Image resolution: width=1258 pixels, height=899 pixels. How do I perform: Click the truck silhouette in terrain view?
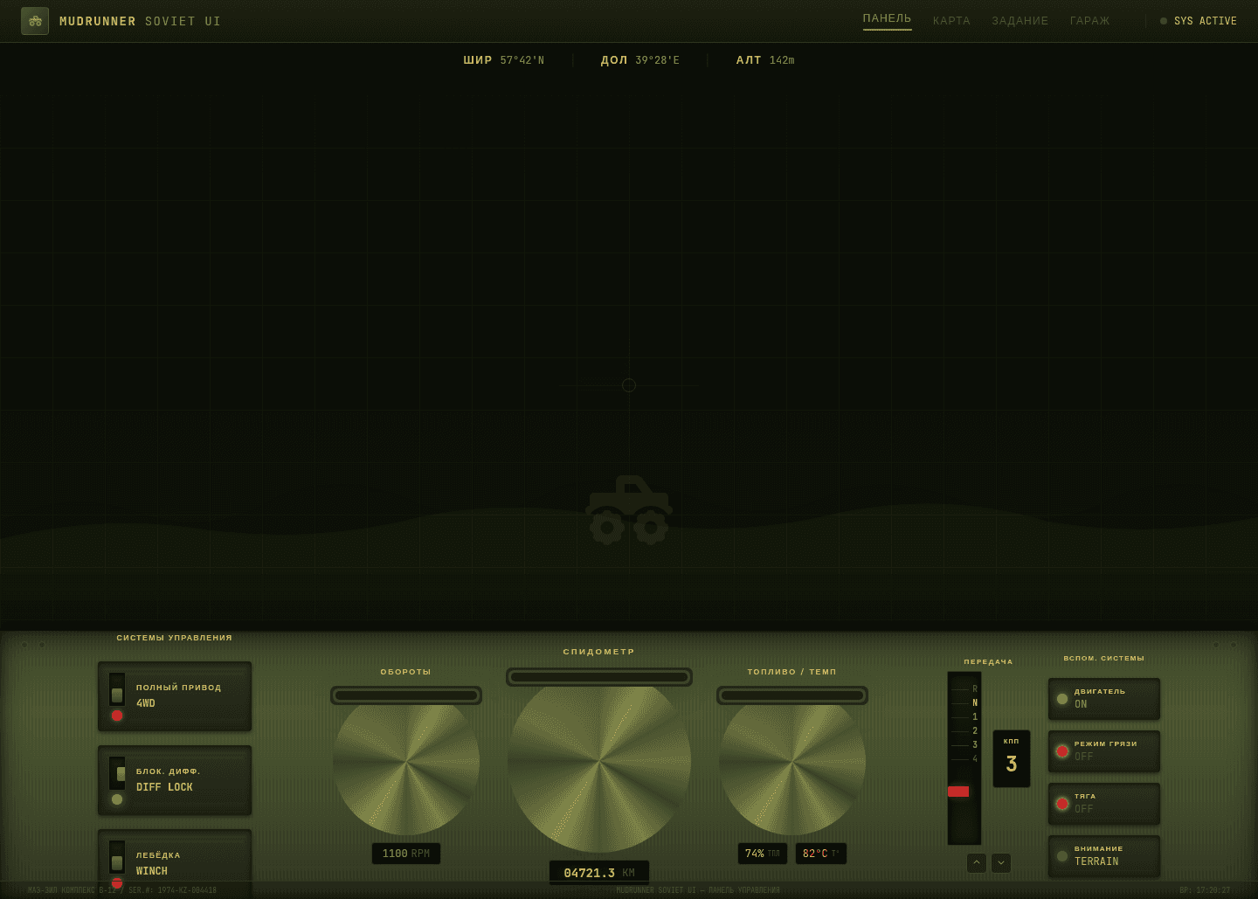tap(629, 509)
